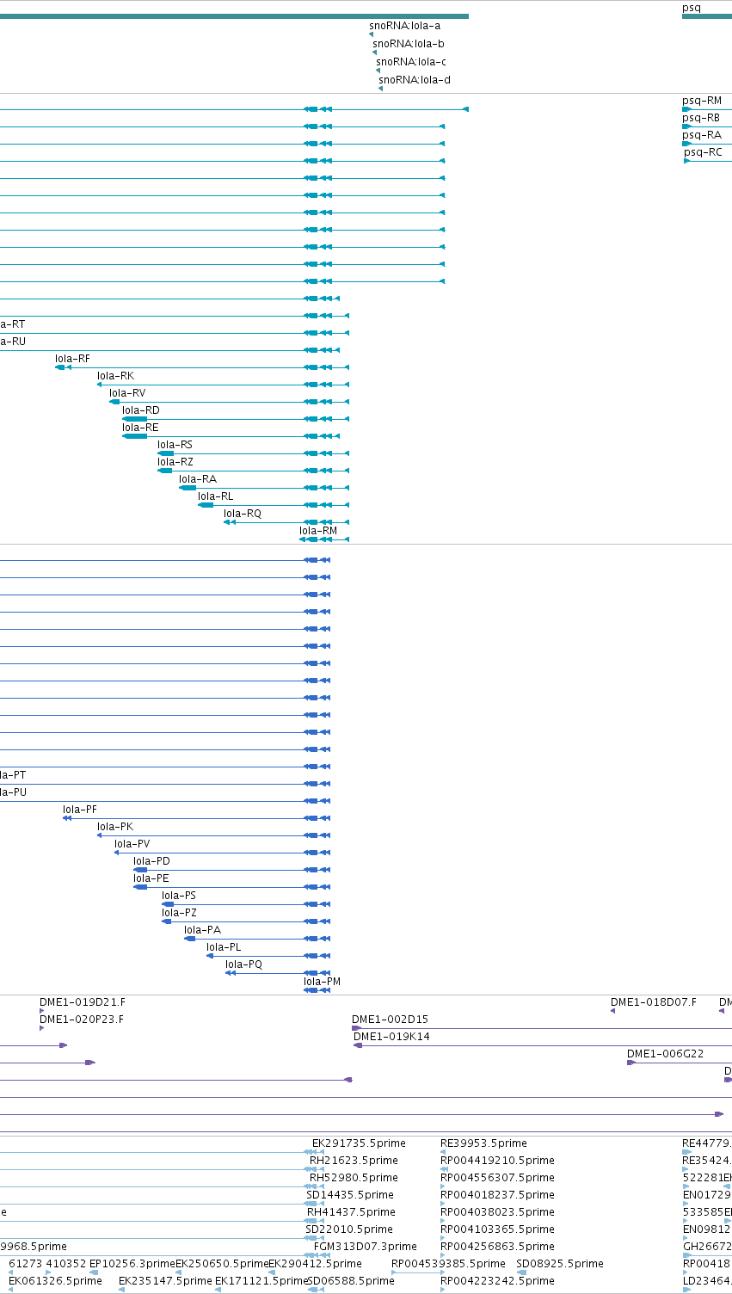Open the snoRNA:lola-d feature details
732x1294 pixels.
tap(415, 80)
